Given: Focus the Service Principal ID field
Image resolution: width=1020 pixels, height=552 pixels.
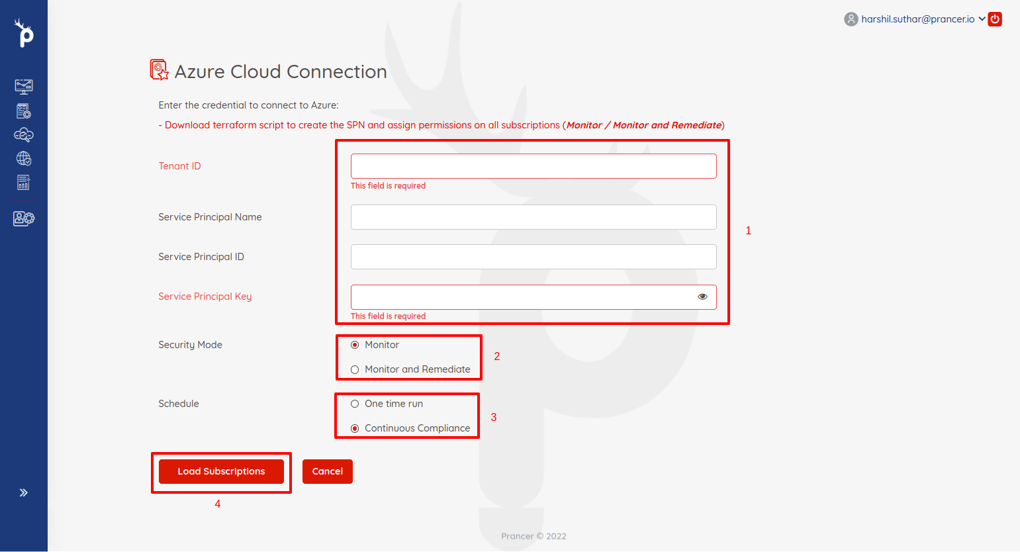Looking at the screenshot, I should pyautogui.click(x=533, y=257).
